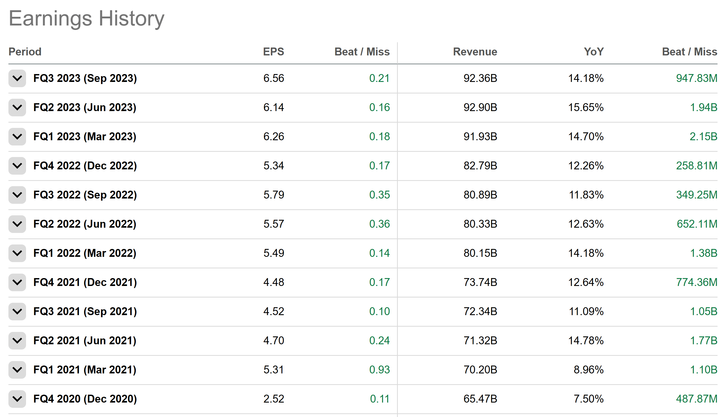The width and height of the screenshot is (722, 417).
Task: Expand the FQ2 2023 (Jun 2023) row
Action: click(17, 108)
